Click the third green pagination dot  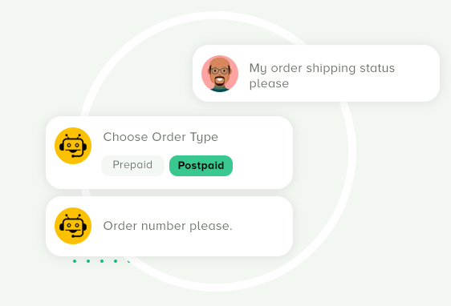102,261
